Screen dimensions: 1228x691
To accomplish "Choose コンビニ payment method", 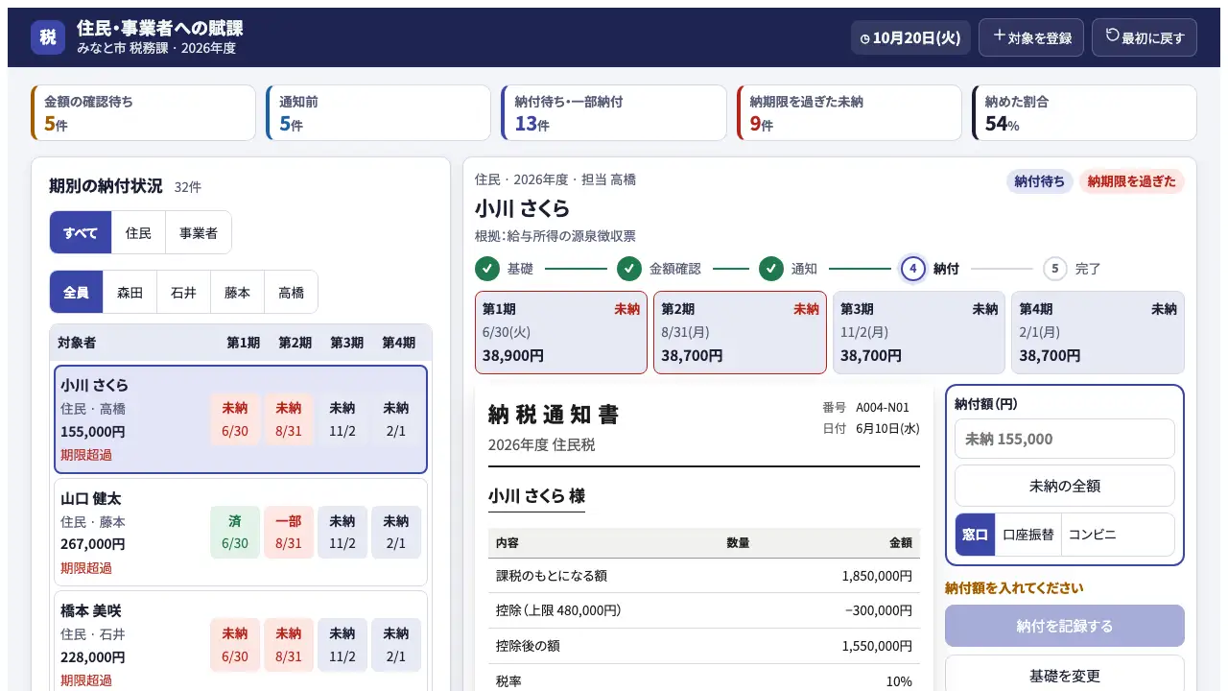I will pyautogui.click(x=1093, y=535).
